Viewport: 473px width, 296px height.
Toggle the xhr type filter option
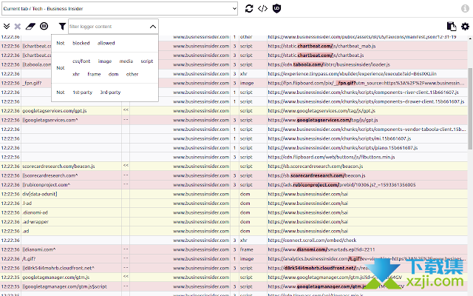click(x=76, y=74)
